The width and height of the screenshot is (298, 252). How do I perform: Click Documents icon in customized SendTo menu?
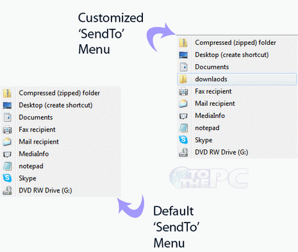coord(183,67)
